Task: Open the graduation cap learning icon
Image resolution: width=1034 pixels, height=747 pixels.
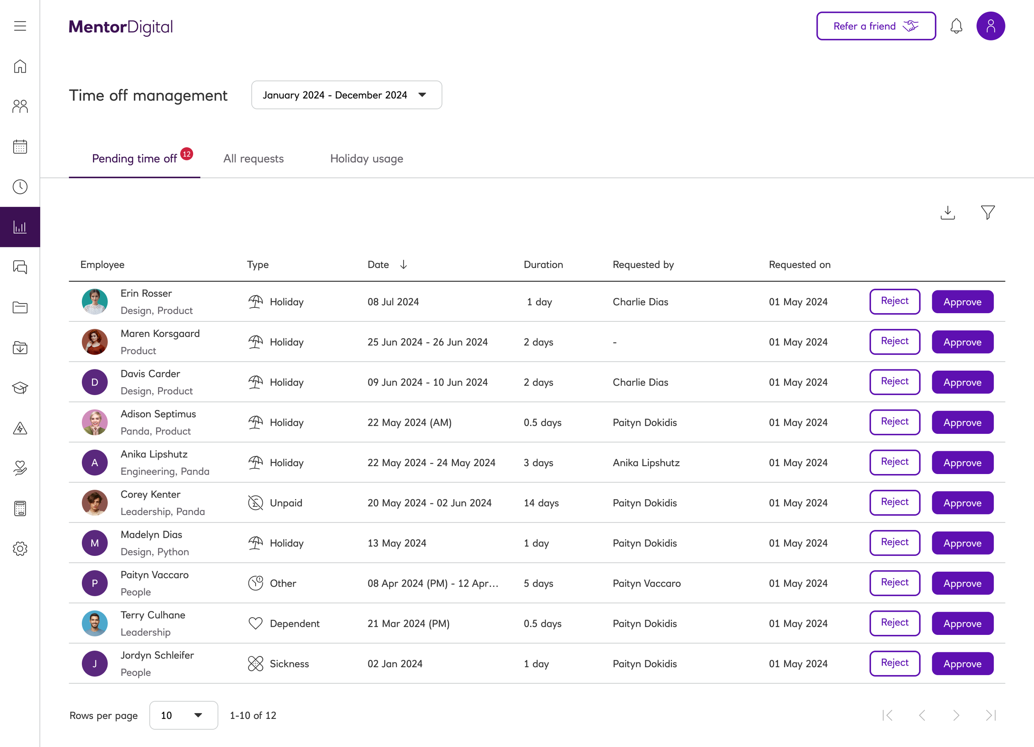Action: 20,388
